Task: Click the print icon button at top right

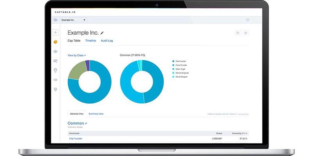Action: pos(246,33)
